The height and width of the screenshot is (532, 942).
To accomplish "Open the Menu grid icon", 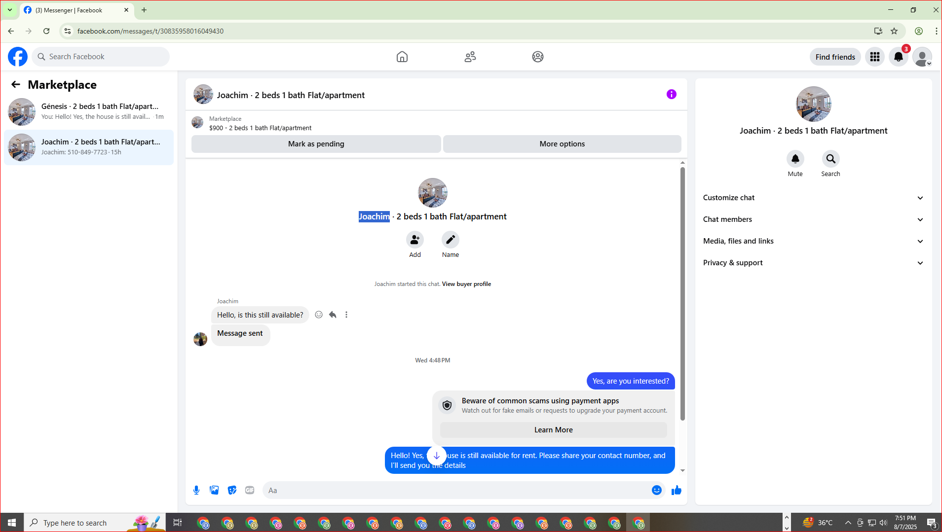I will 875,57.
